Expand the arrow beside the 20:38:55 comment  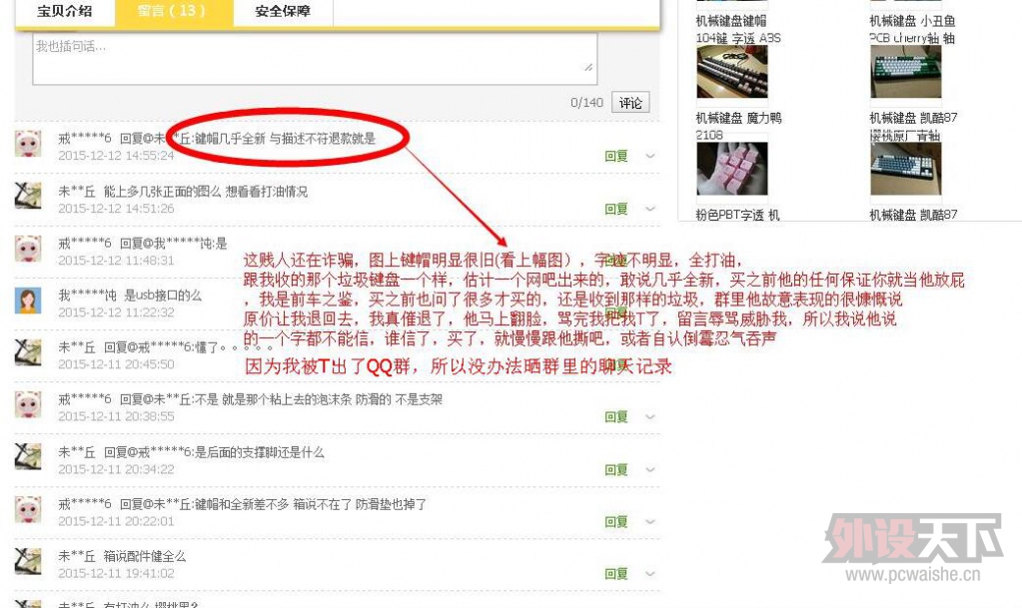click(x=649, y=417)
